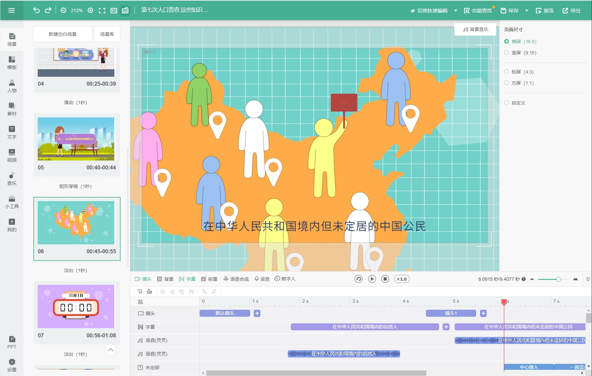This screenshot has height=376, width=592.
Task: Click help icon beside duration
Action: point(524,279)
